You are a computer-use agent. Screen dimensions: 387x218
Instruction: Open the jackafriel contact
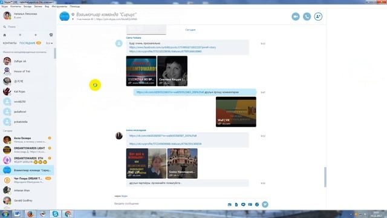click(27, 111)
